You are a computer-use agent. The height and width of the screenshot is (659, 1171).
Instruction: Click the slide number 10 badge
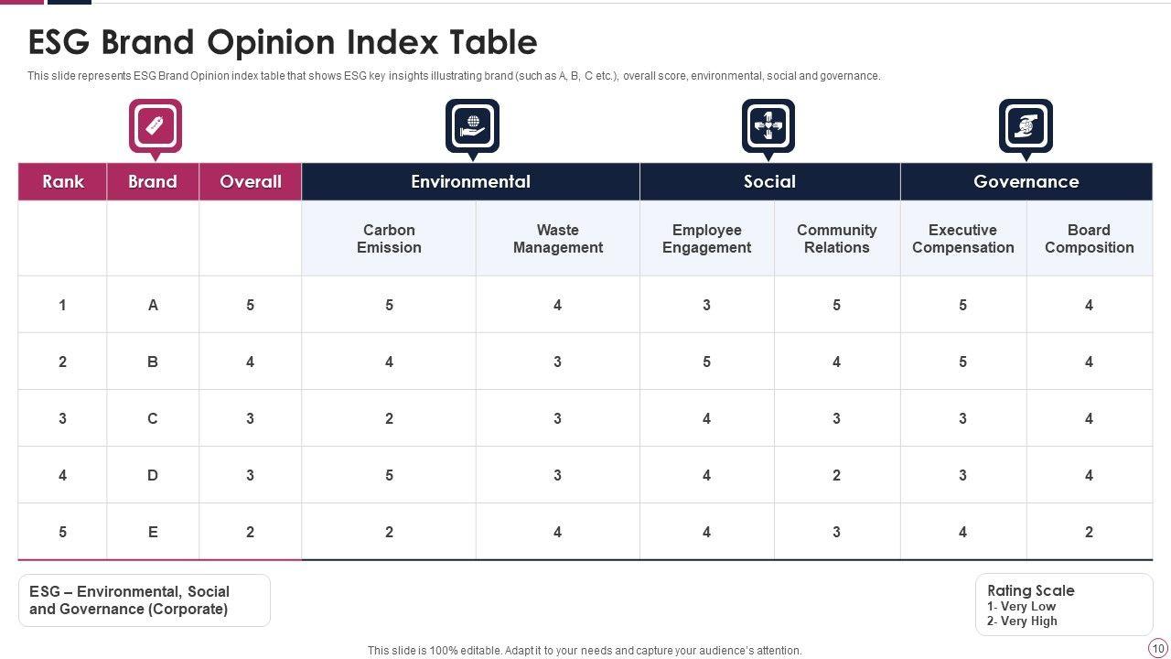coord(1158,648)
